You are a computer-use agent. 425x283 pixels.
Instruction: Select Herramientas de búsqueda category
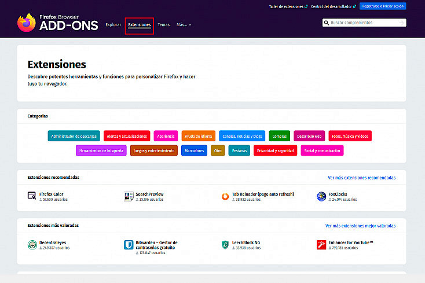101,150
